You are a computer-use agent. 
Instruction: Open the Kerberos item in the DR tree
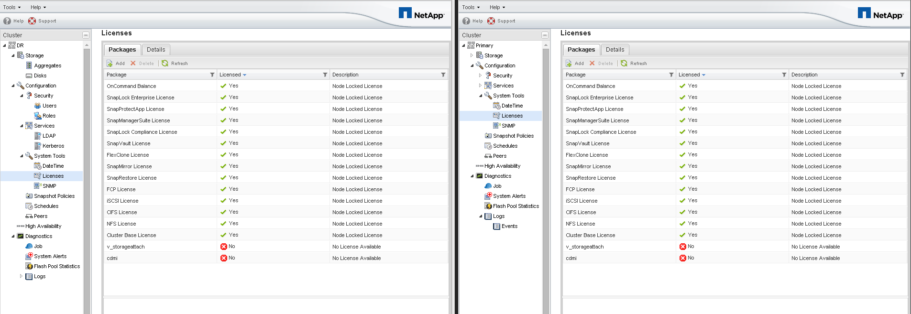tap(53, 146)
